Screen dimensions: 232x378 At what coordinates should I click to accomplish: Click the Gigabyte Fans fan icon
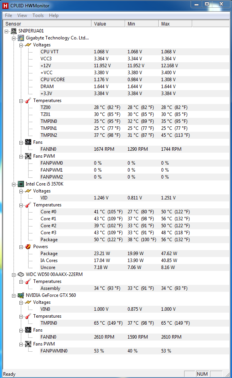tap(28, 142)
